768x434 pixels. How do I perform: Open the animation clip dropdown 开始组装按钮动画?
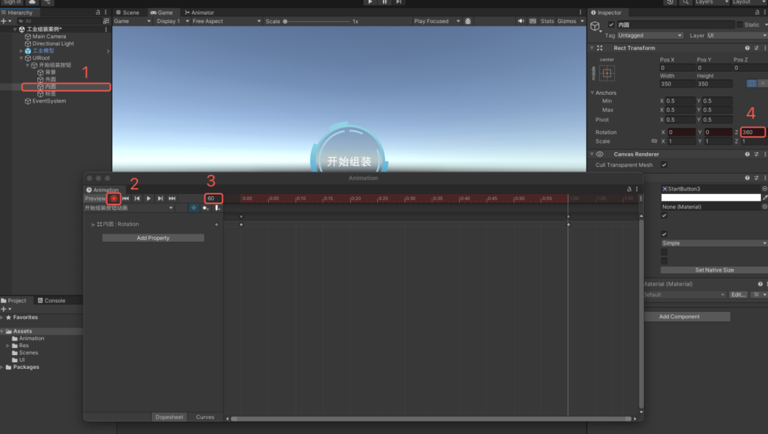click(129, 208)
